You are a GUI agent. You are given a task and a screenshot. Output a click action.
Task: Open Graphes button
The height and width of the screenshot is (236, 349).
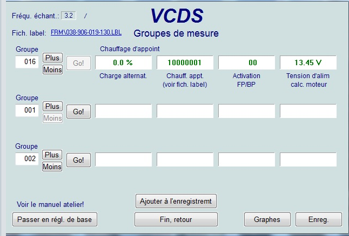tap(267, 219)
